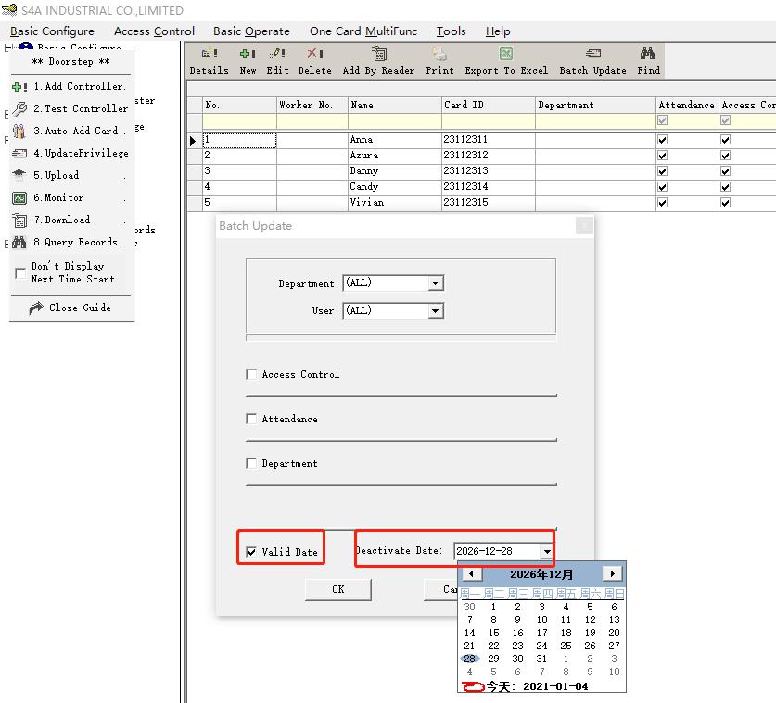Click the Add By Reader icon
776x703 pixels.
[x=378, y=54]
